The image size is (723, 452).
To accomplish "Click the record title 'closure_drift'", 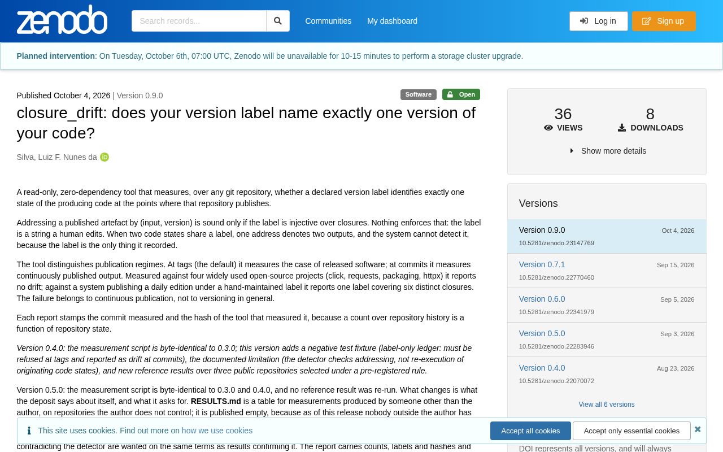I will tap(246, 123).
